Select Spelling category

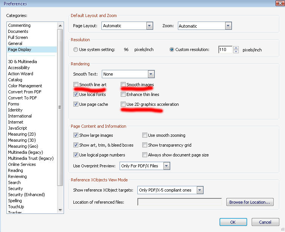(x=15, y=201)
